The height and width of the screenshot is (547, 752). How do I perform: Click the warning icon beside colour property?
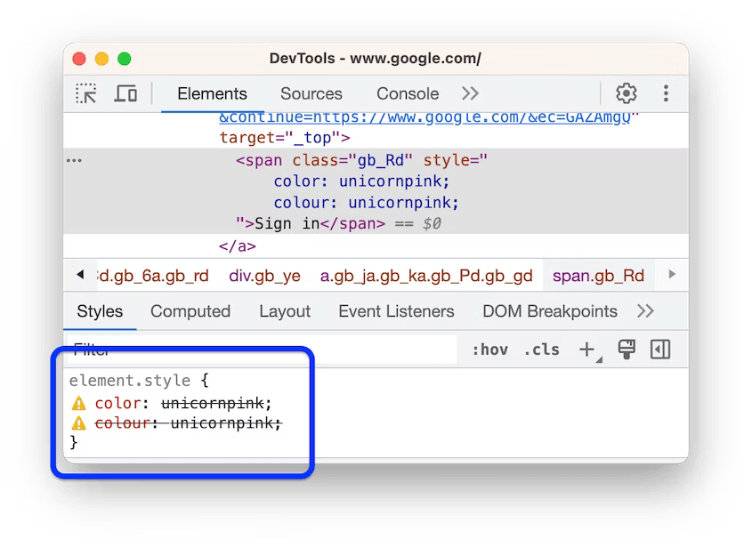tap(78, 422)
